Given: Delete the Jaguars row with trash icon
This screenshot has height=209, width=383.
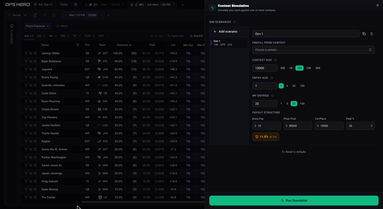Looking at the screenshot, I should tap(35, 69).
